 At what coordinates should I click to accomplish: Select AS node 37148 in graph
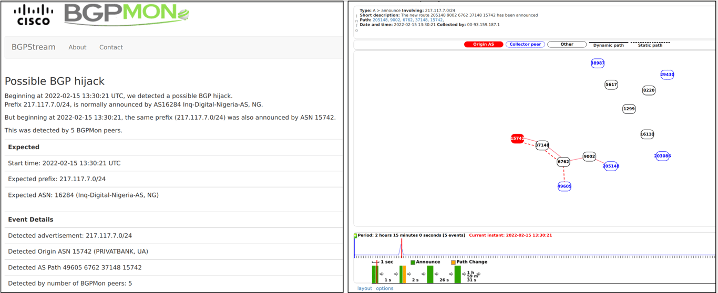click(542, 145)
